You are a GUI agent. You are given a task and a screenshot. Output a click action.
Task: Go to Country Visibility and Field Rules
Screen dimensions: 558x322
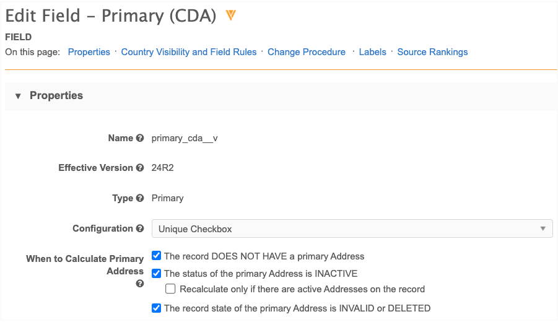(x=189, y=52)
